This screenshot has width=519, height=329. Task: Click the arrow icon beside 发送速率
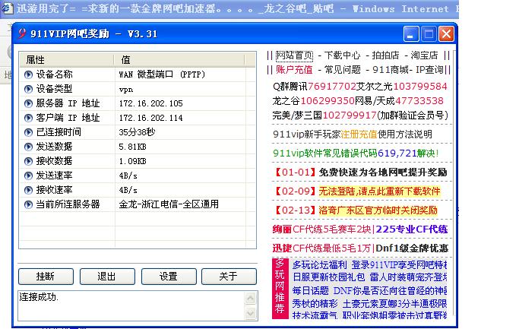[x=28, y=176]
